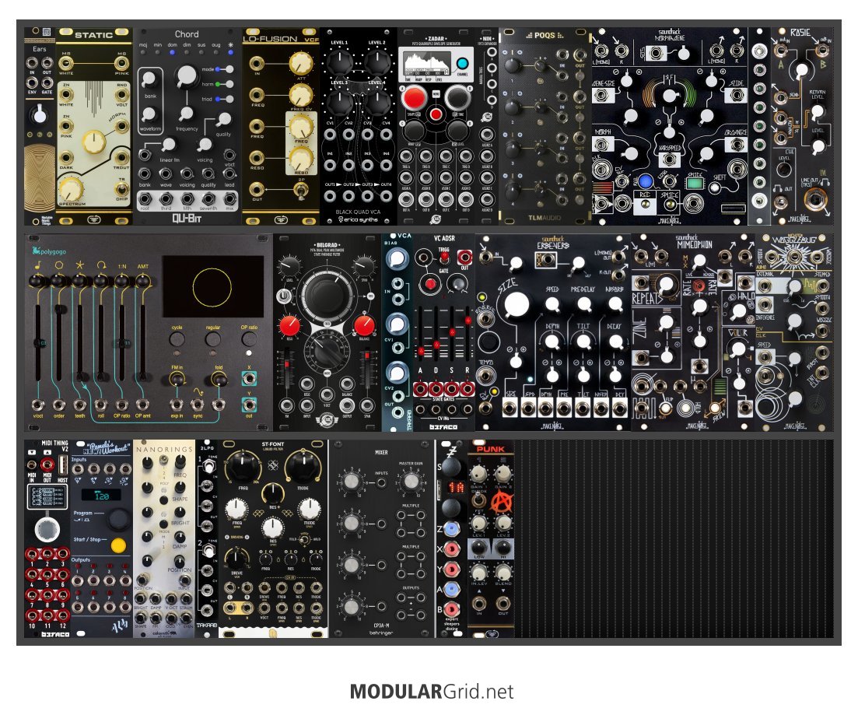The width and height of the screenshot is (865, 708).
Task: Click the polygogo sine sync icon
Action: 198,392
